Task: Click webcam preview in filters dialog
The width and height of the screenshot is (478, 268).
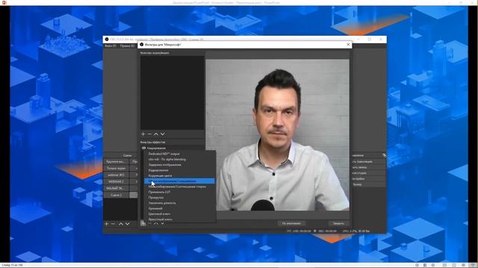Action: (x=277, y=135)
